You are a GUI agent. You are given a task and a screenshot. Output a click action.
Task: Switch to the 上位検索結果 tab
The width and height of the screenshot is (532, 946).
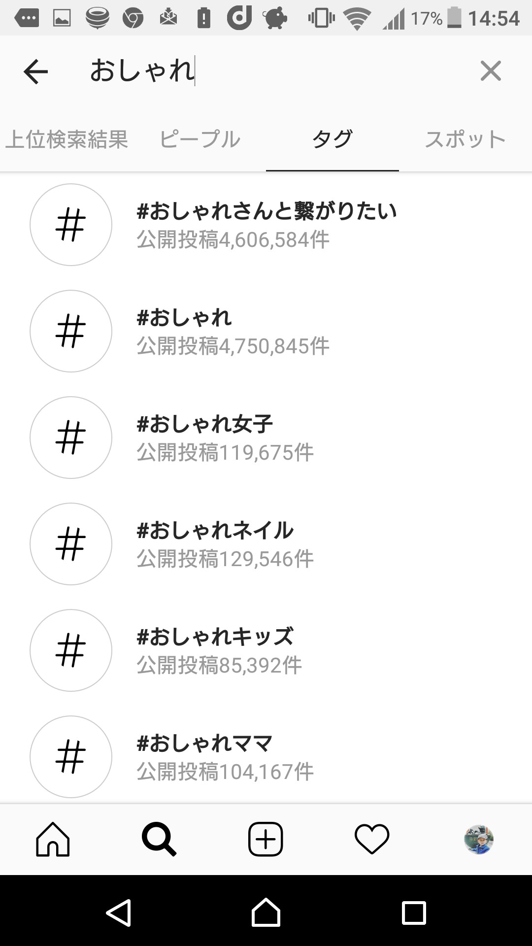click(66, 139)
